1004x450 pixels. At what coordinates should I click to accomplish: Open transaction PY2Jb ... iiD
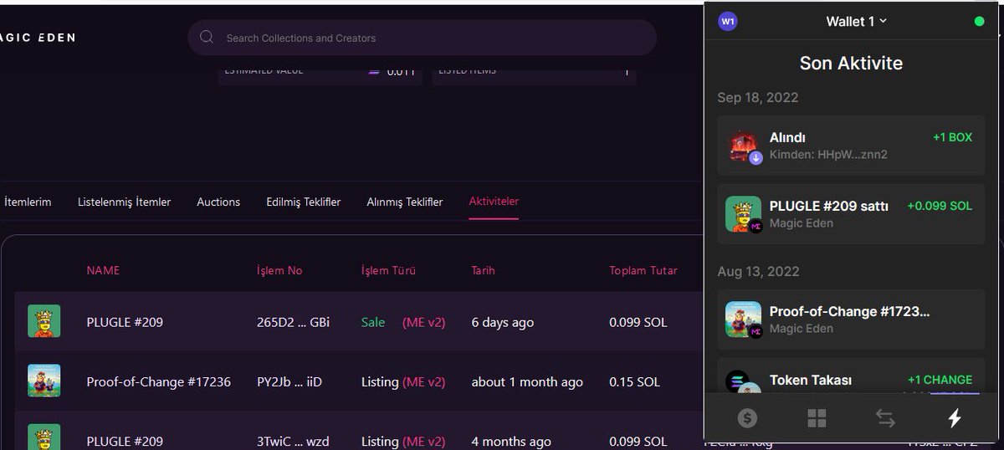[x=289, y=381]
